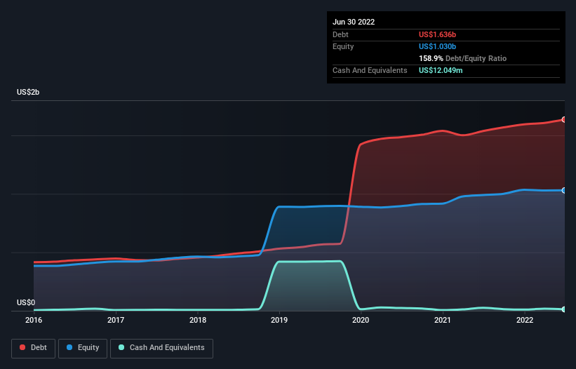
Task: Select the 2019 x-axis label
Action: point(279,320)
